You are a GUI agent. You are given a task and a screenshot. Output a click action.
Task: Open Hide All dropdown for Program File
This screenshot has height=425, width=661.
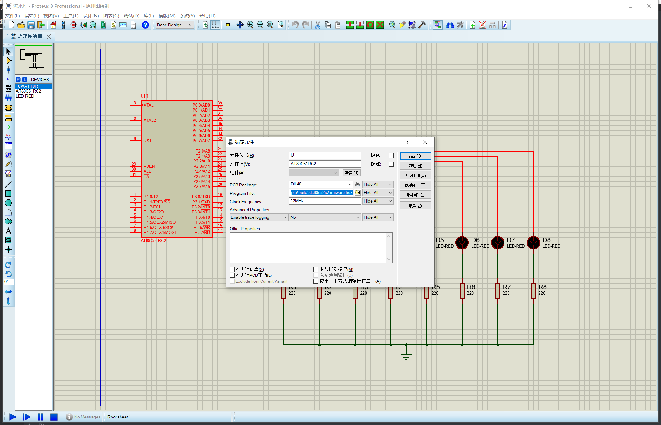378,193
